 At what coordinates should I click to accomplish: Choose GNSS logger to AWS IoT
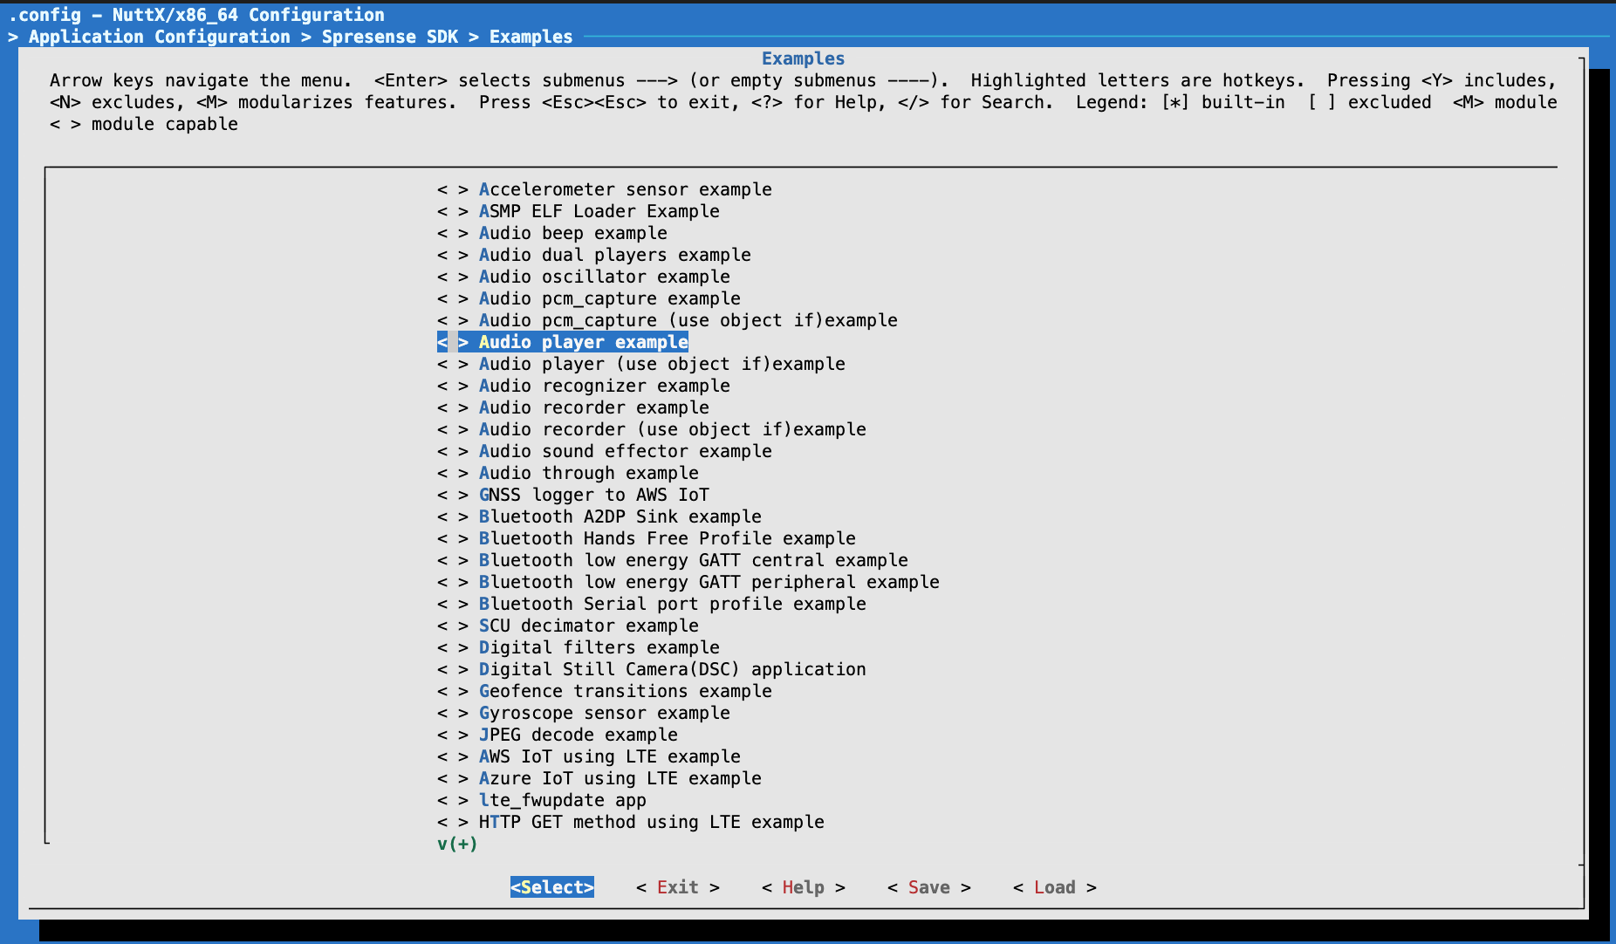pos(593,495)
